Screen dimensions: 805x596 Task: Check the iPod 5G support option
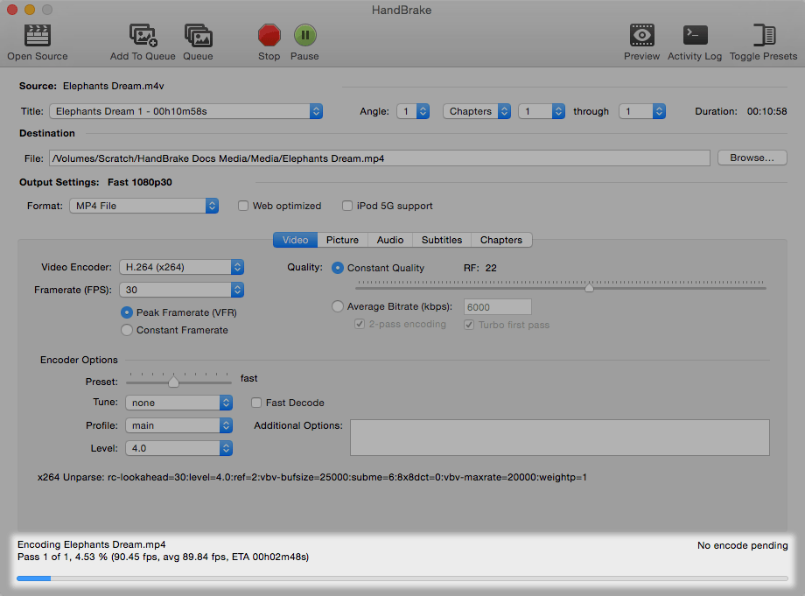tap(348, 206)
